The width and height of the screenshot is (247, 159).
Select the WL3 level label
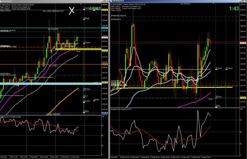(x=86, y=96)
